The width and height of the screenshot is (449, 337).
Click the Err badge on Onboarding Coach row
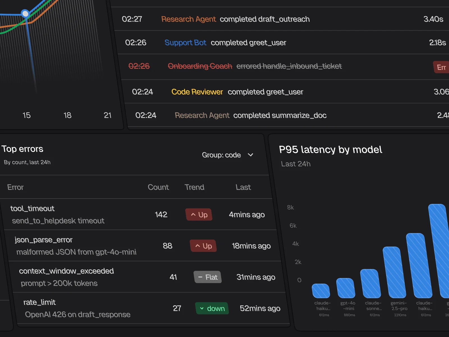point(441,67)
